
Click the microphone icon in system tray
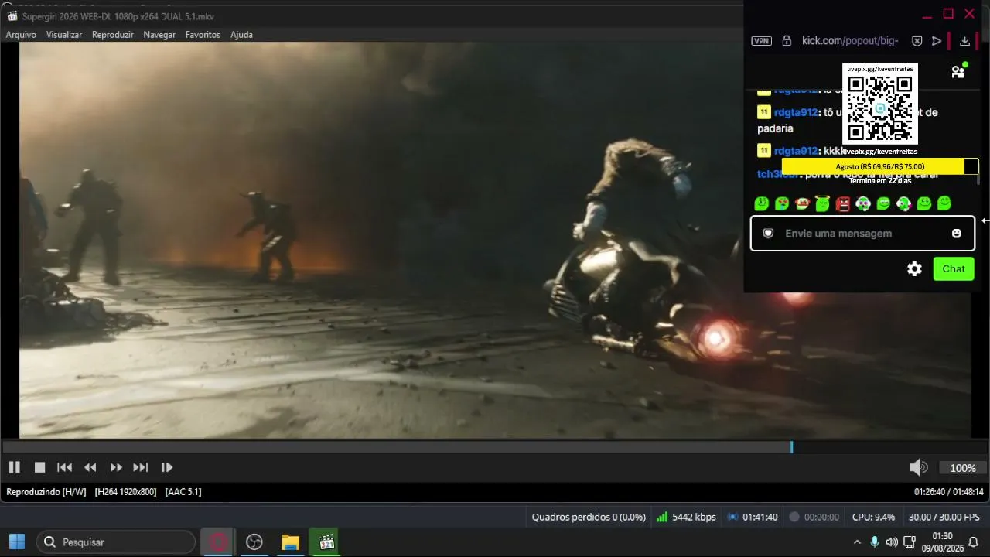875,542
